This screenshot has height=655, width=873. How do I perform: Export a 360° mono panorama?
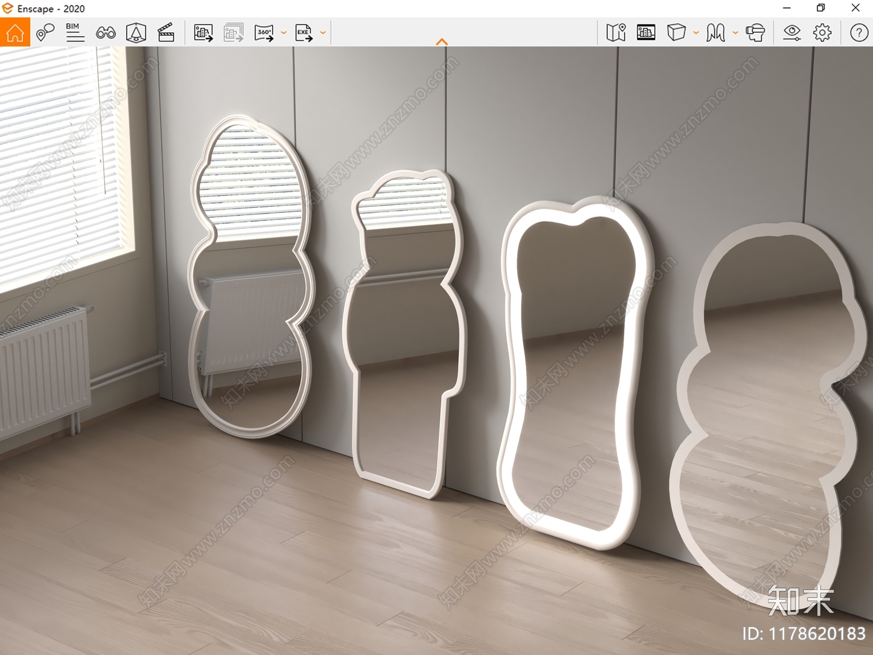(264, 33)
